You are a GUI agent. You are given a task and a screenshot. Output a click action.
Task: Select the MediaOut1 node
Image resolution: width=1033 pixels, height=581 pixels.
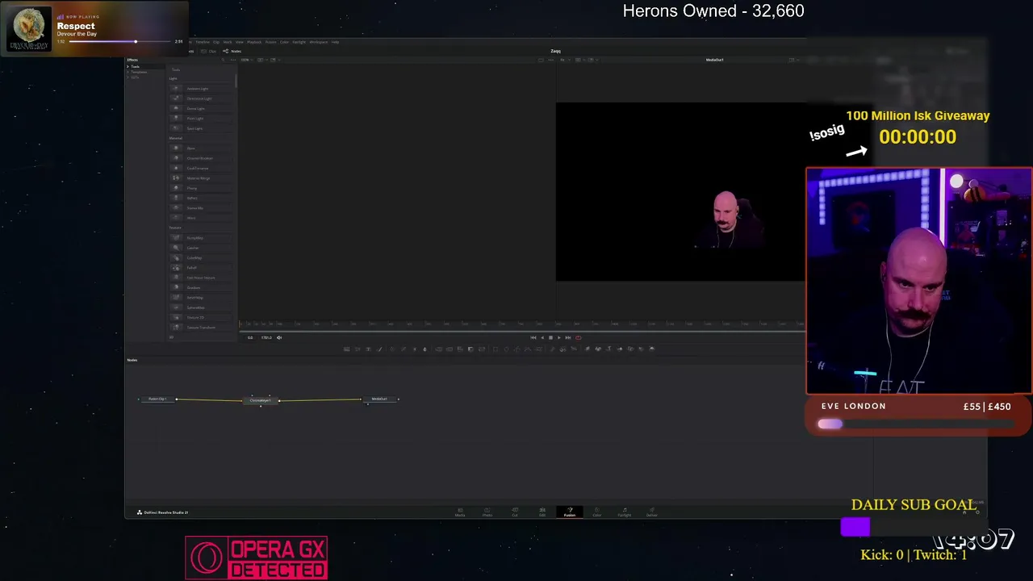coord(379,399)
